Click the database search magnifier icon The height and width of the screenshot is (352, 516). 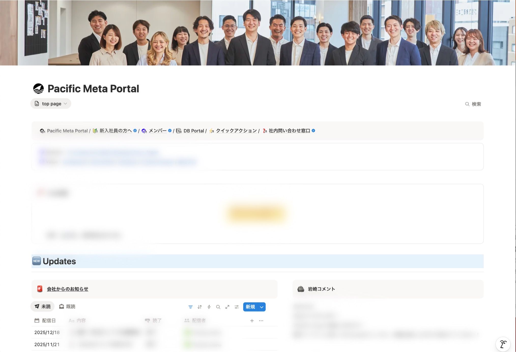point(218,307)
